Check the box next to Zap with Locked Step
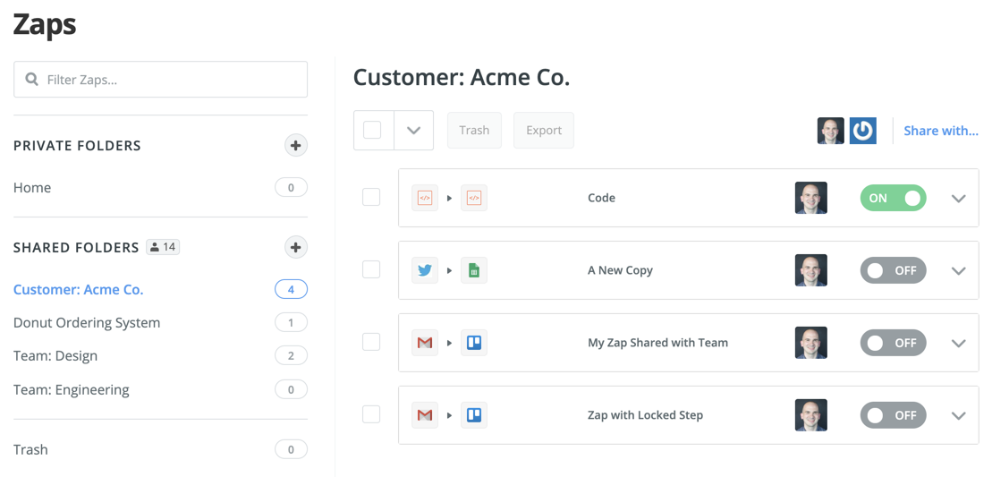 tap(371, 414)
